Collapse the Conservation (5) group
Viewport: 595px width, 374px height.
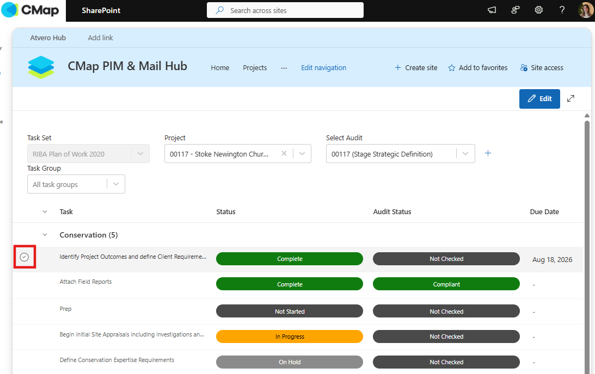(x=45, y=235)
